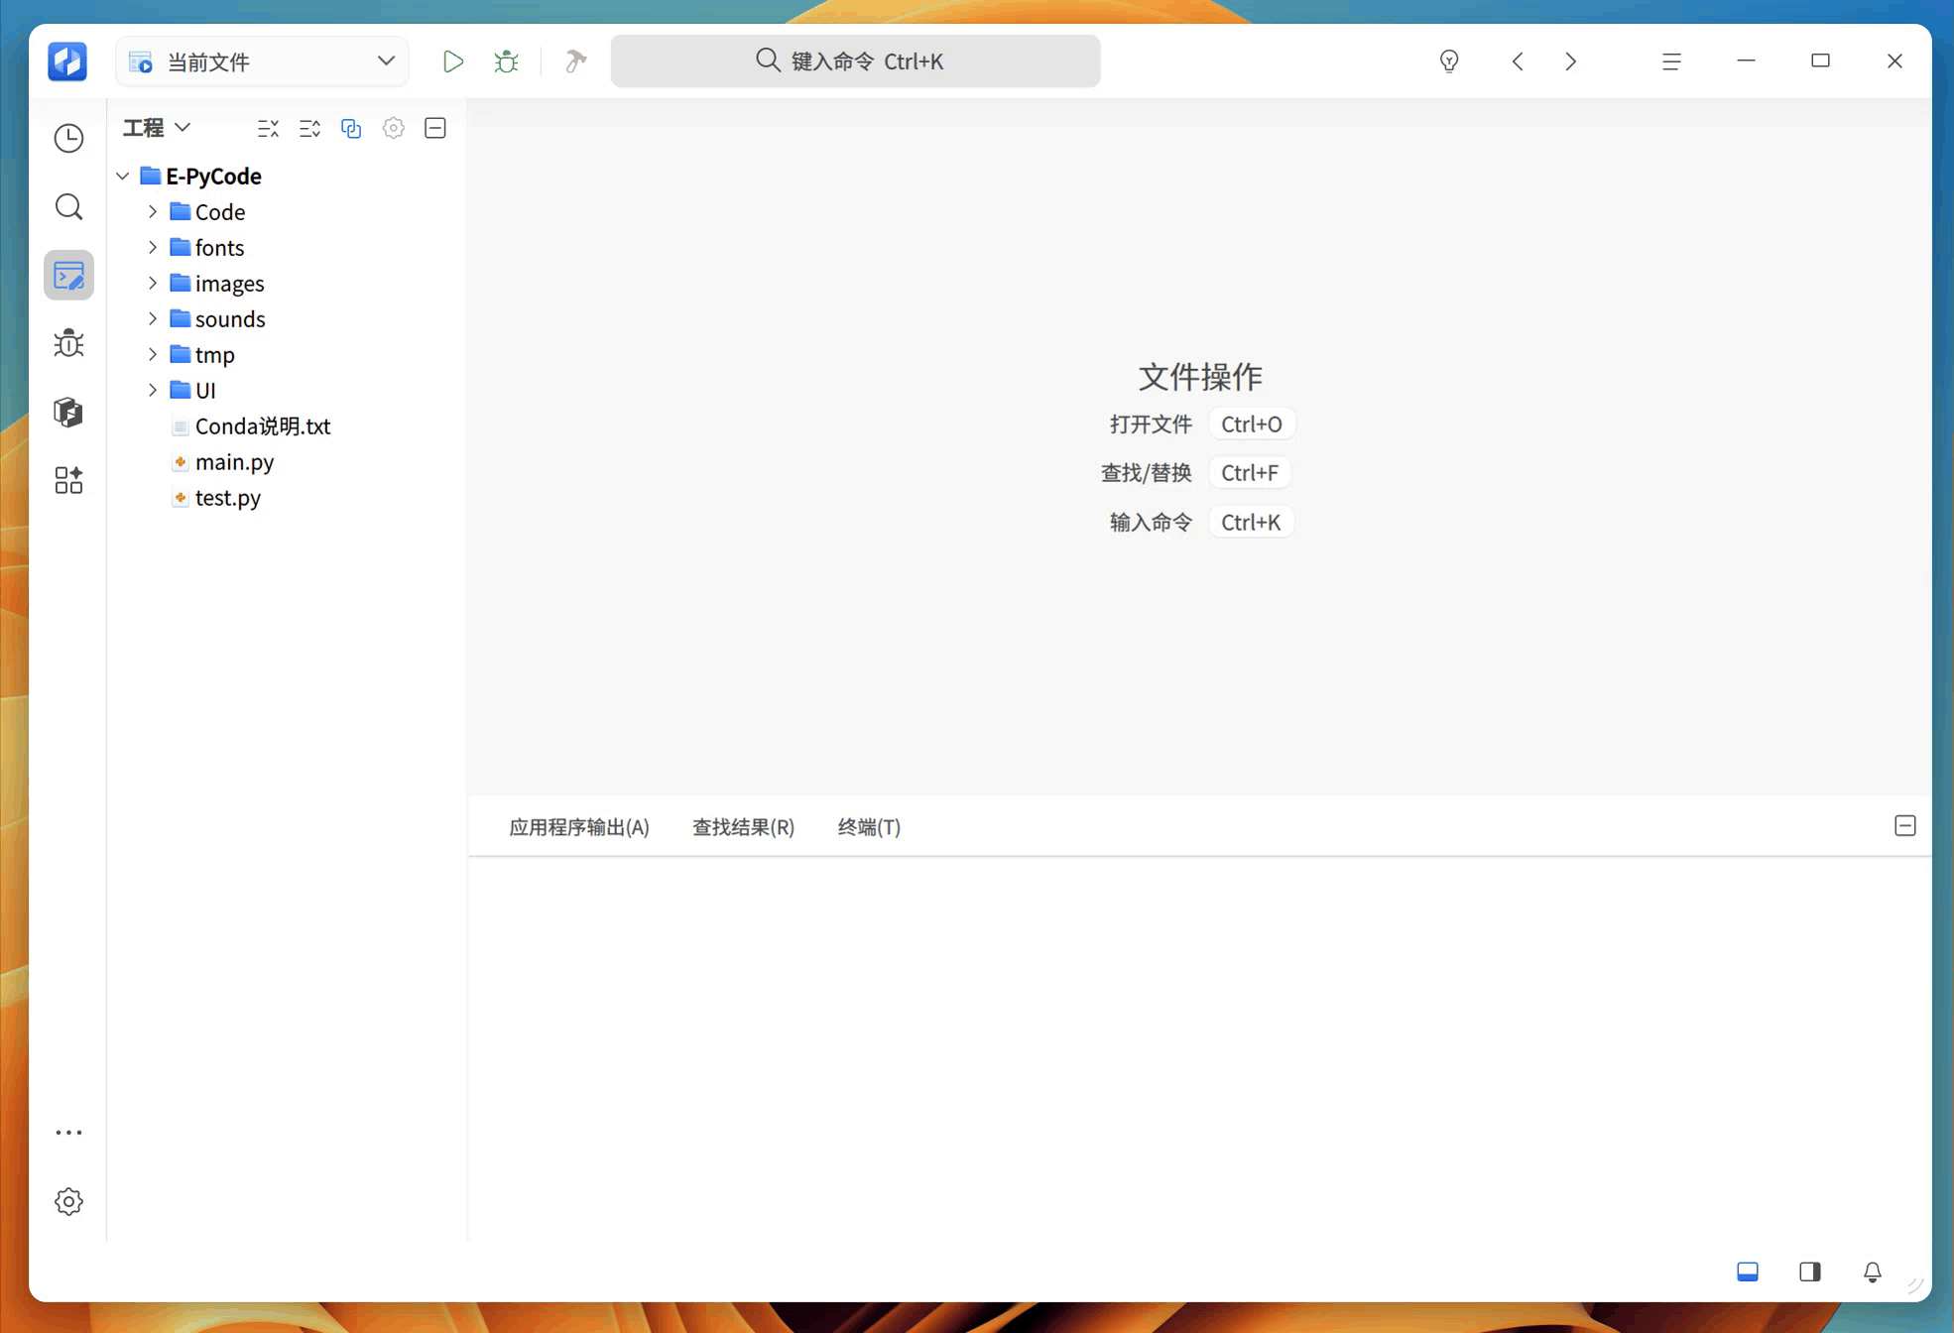This screenshot has width=1954, height=1333.
Task: Expand the sounds folder
Action: [x=153, y=318]
